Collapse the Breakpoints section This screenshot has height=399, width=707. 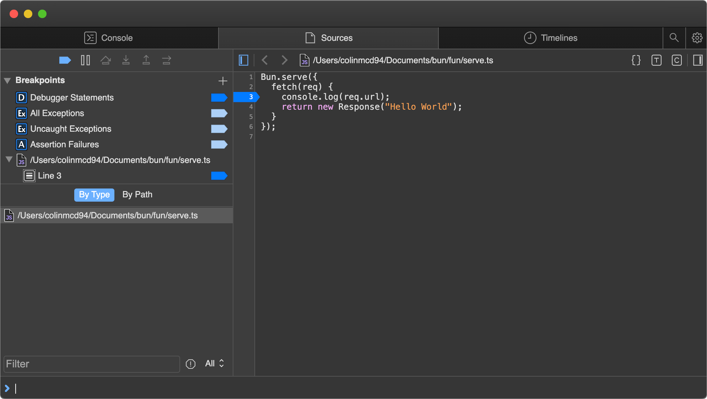(x=7, y=81)
